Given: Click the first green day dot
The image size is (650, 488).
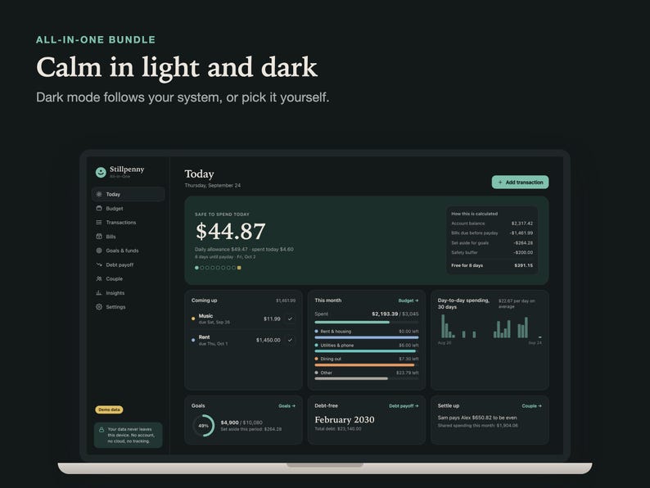Looking at the screenshot, I should 196,268.
